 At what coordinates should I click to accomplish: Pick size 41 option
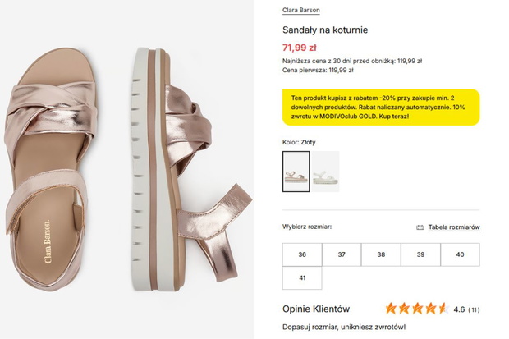pos(302,278)
